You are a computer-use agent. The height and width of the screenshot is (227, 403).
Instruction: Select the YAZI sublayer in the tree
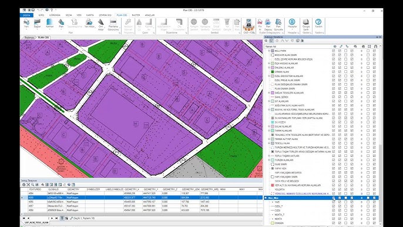click(277, 202)
